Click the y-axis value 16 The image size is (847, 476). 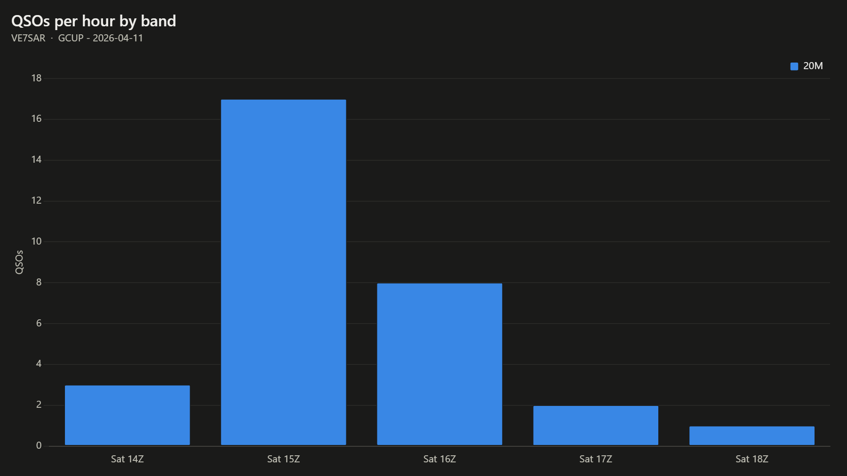[36, 119]
